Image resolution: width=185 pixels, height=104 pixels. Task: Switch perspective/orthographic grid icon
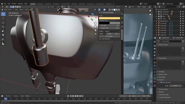(x=95, y=34)
